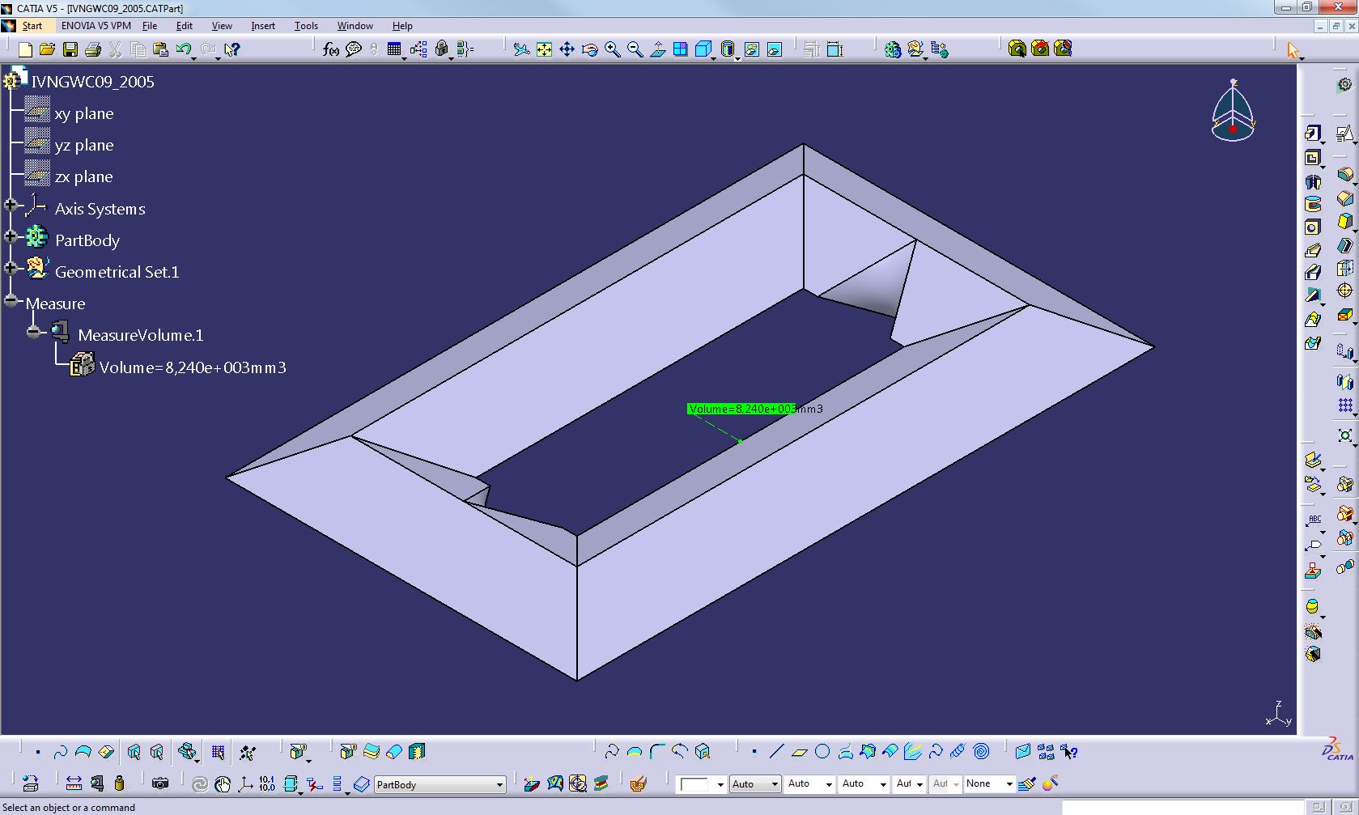This screenshot has height=815, width=1359.
Task: Open the Start menu
Action: click(32, 26)
